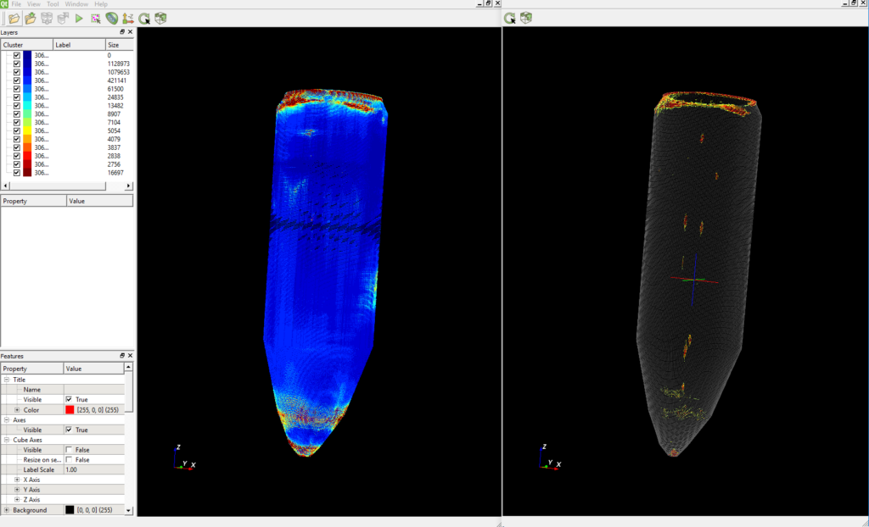Enable the Cube Axes Visible checkbox
Image resolution: width=869 pixels, height=527 pixels.
[x=69, y=450]
